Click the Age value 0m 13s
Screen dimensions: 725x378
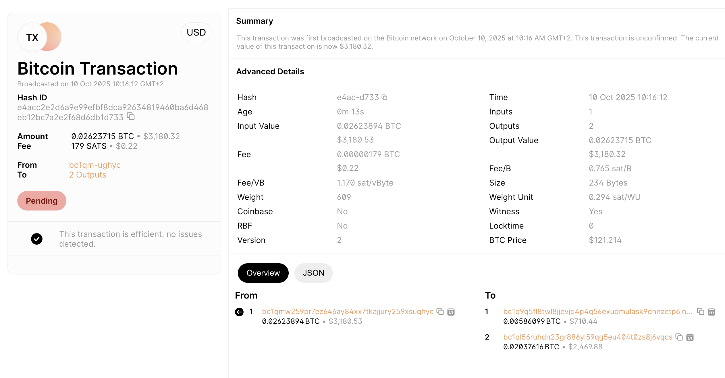pos(350,112)
